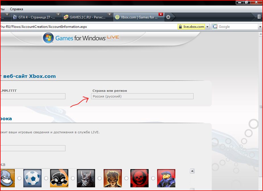The height and width of the screenshot is (191, 263).
Task: Close the Xbox.com tab with red X
Action: click(161, 14)
